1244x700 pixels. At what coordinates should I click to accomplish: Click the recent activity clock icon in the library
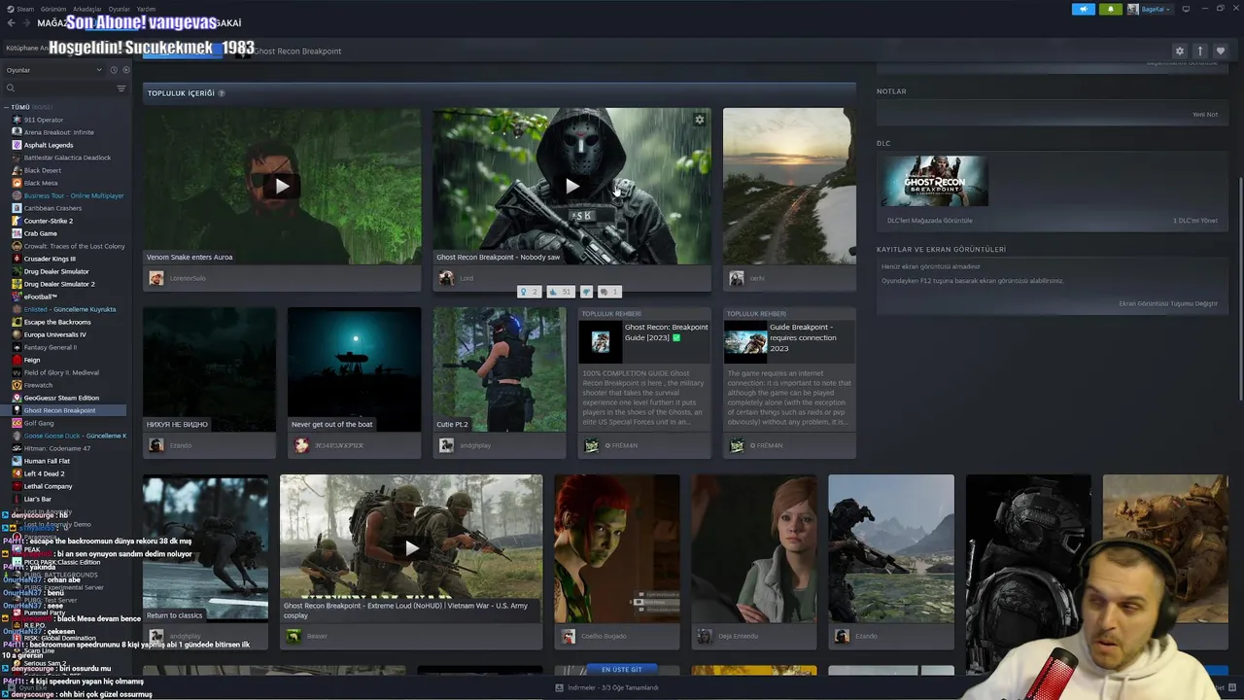(x=114, y=70)
